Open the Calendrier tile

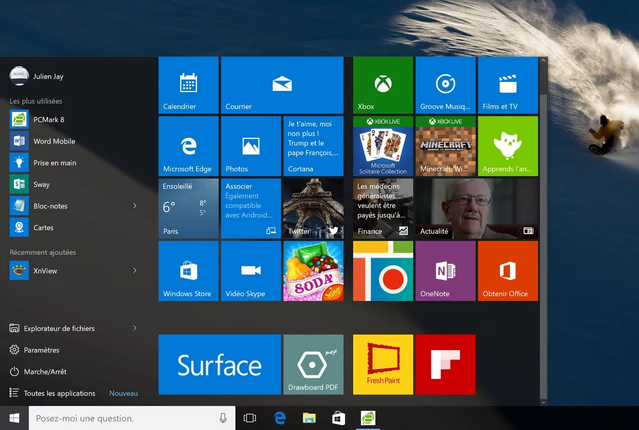pyautogui.click(x=189, y=85)
